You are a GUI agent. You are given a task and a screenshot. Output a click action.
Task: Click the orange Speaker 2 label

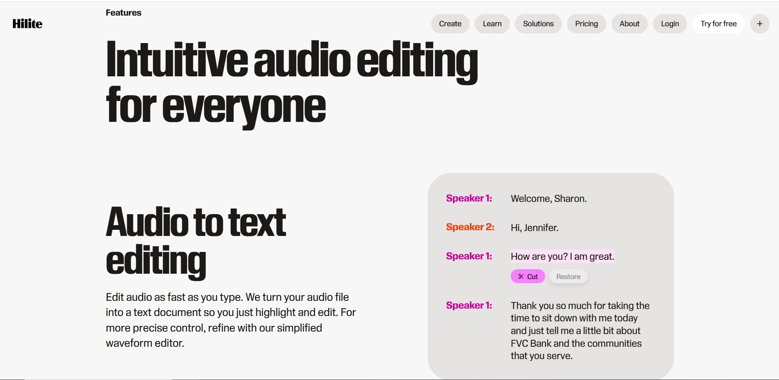(x=470, y=227)
